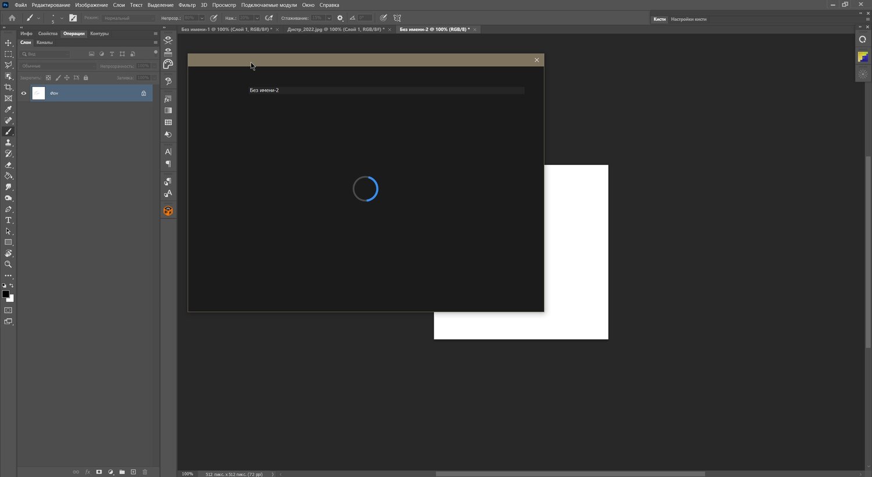Open the Edit Toolbar three-dots menu
This screenshot has width=872, height=477.
pos(8,276)
